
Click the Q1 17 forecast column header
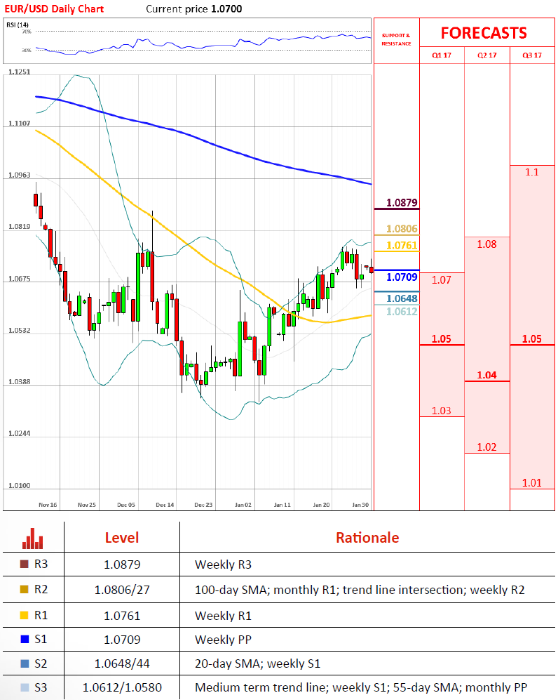442,55
